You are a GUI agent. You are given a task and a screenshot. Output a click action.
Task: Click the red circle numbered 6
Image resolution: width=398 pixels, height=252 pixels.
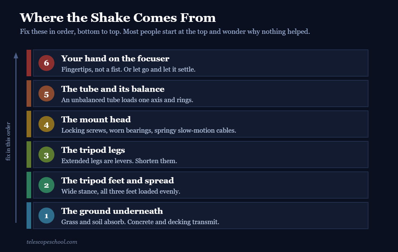tap(46, 63)
